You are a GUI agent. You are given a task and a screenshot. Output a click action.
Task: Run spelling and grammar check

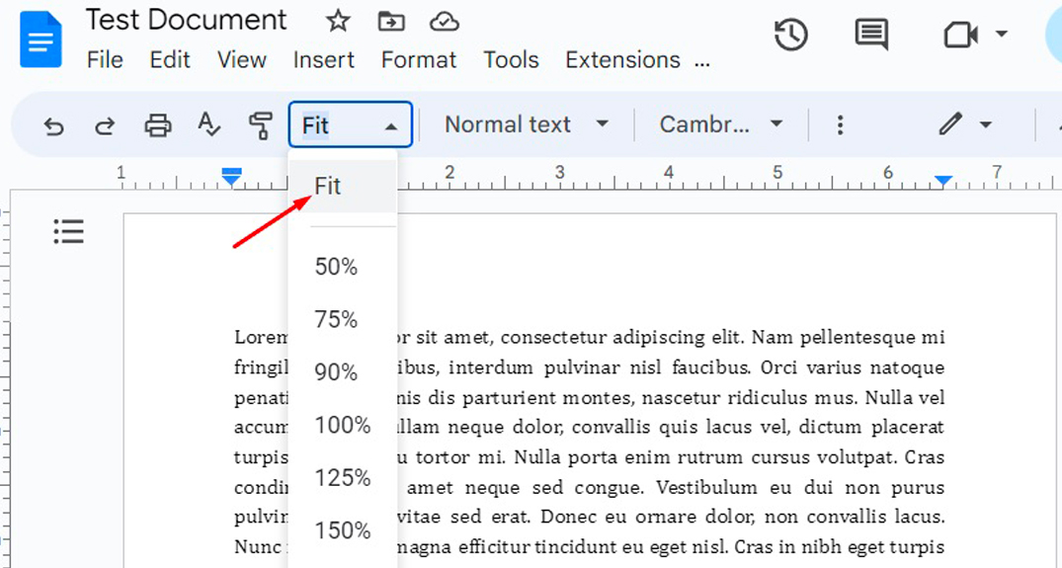tap(208, 125)
